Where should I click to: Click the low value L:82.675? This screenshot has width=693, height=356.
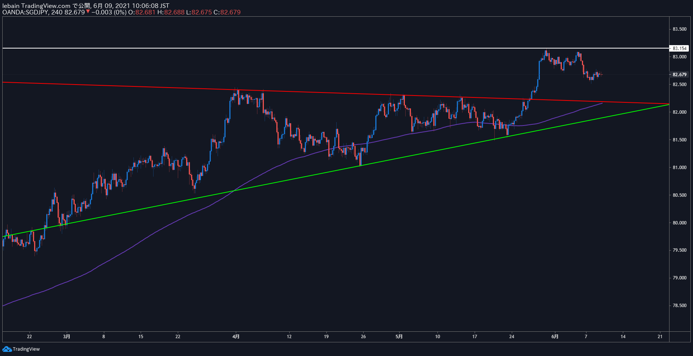(x=199, y=12)
